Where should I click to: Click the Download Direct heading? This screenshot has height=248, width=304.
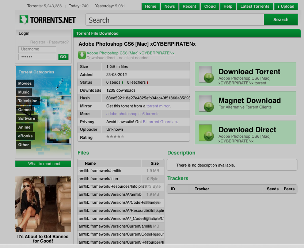247,130
